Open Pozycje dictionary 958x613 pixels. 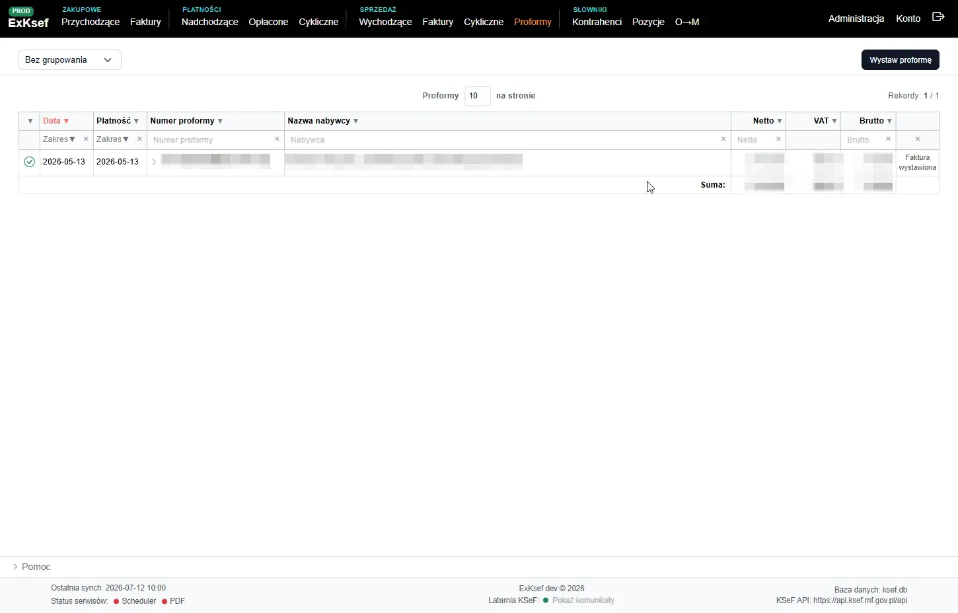click(x=648, y=22)
